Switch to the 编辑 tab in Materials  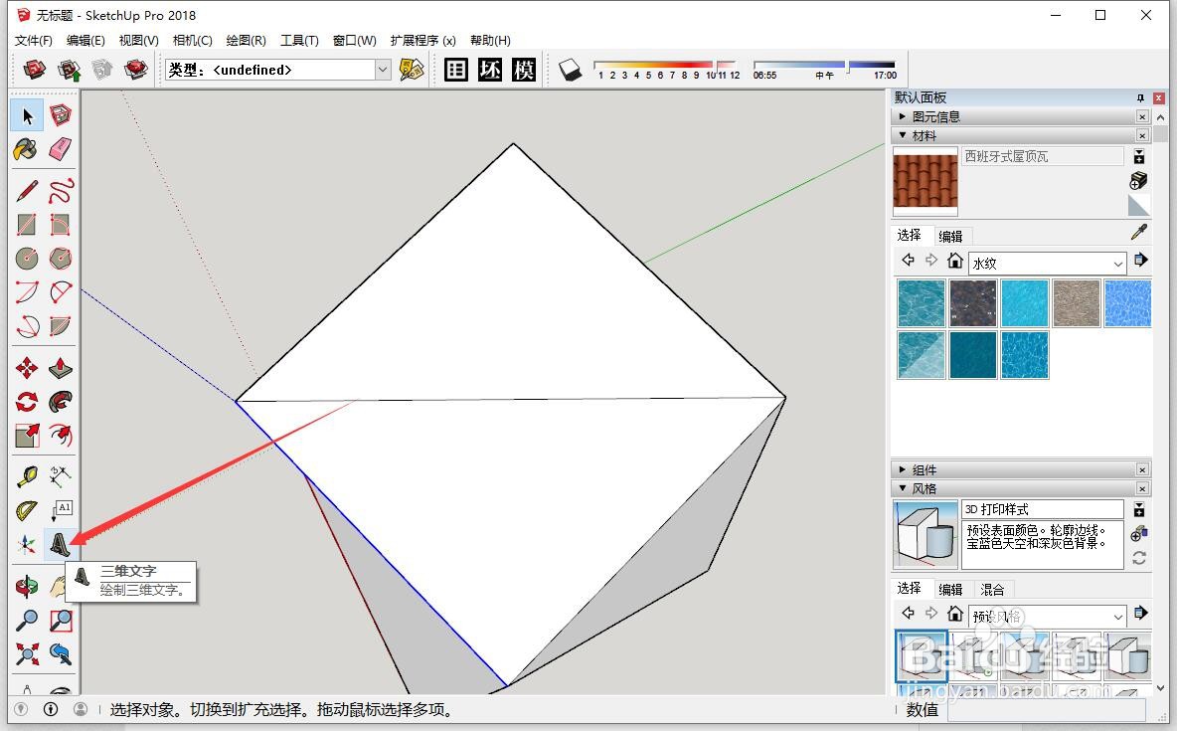951,235
